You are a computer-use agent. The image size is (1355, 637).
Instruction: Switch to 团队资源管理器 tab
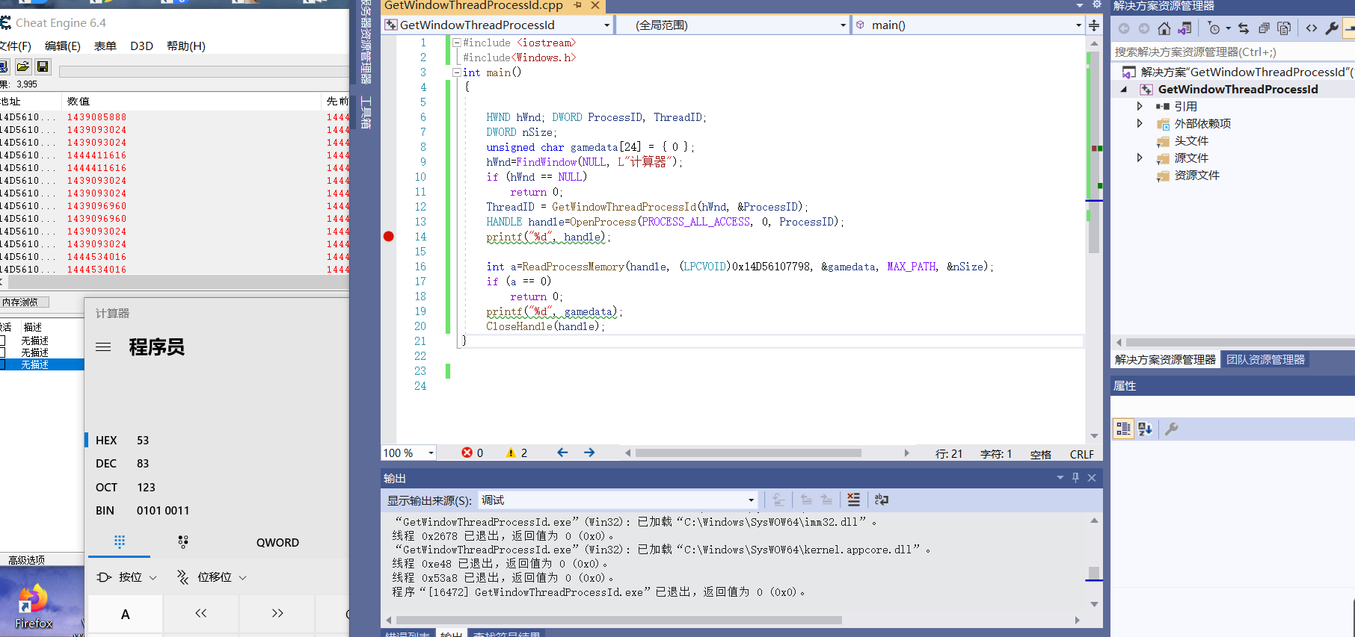(x=1265, y=360)
